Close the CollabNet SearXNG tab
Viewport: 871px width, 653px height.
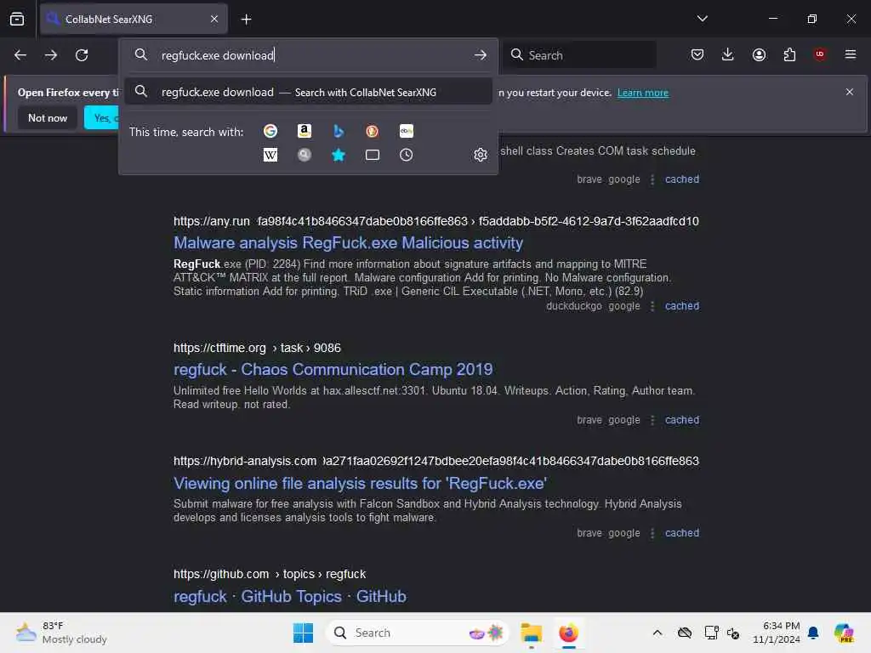point(214,19)
